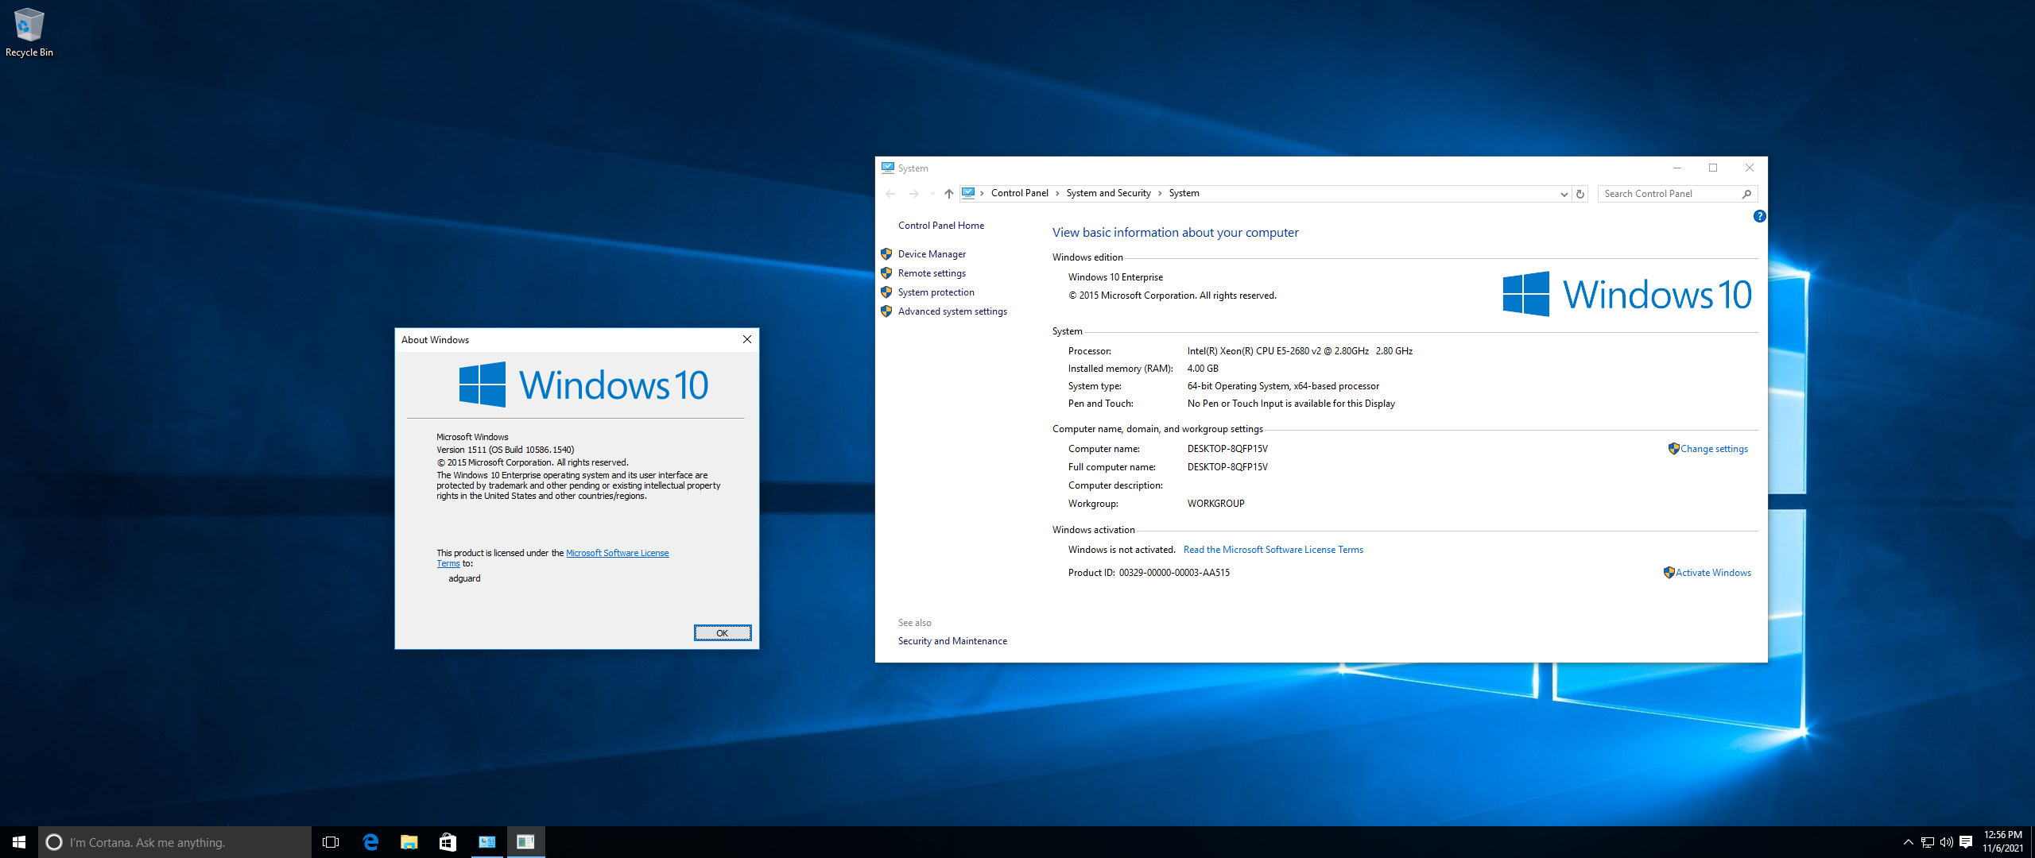Viewport: 2035px width, 858px height.
Task: Click the shield icon beside Advanced system settings
Action: [886, 311]
